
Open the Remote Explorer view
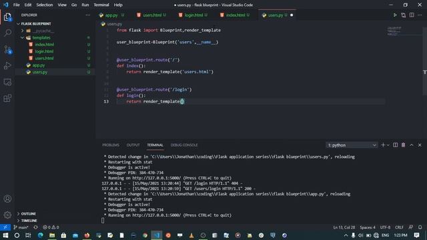tap(7, 82)
